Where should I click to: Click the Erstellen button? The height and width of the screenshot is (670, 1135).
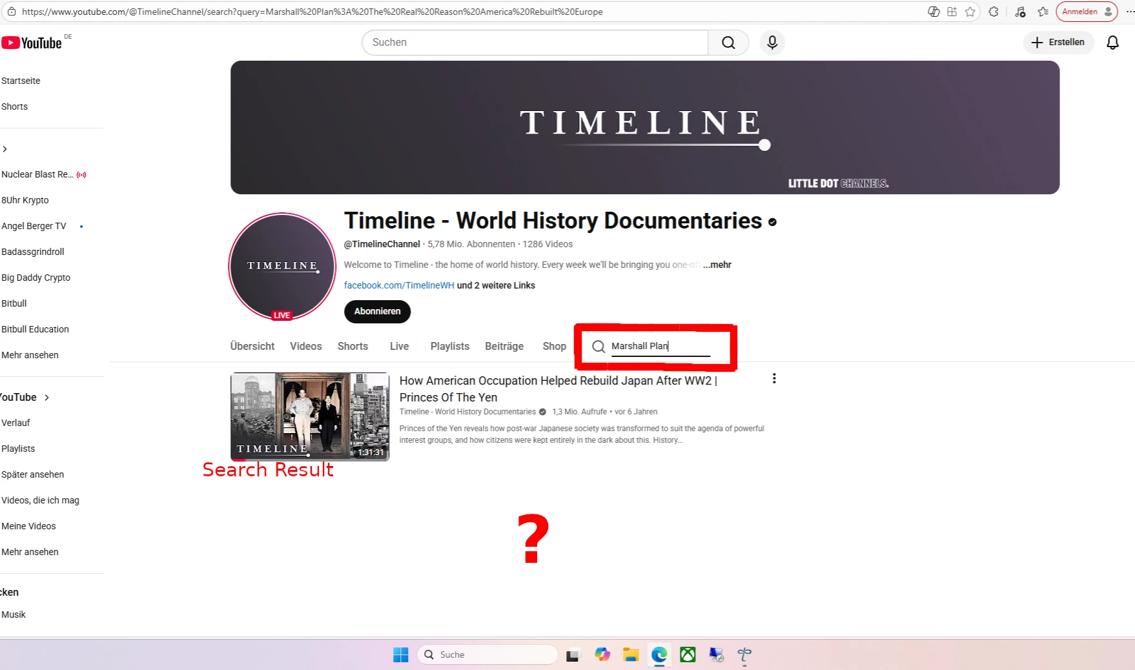1058,43
